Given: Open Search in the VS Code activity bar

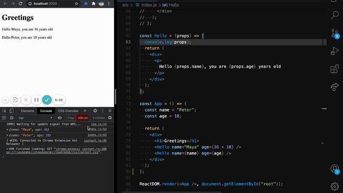Looking at the screenshot, I should coord(334,15).
